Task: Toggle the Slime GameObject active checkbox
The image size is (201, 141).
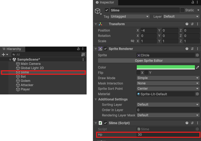Action: [x=107, y=10]
